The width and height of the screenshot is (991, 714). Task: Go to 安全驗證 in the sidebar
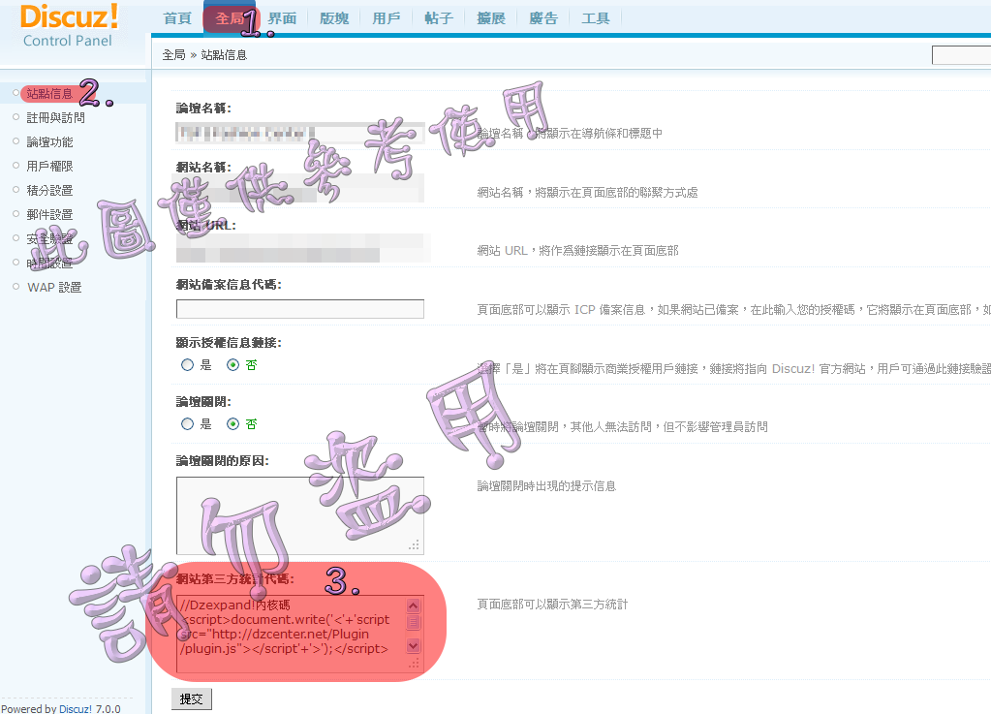[49, 239]
